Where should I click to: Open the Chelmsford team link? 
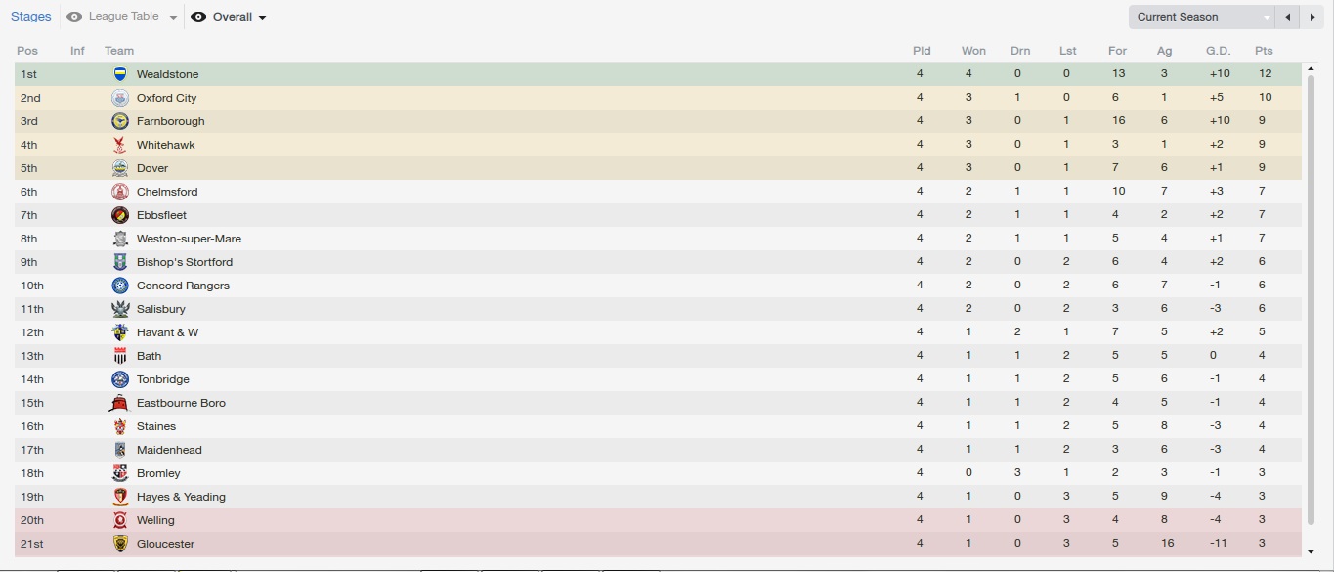point(167,192)
